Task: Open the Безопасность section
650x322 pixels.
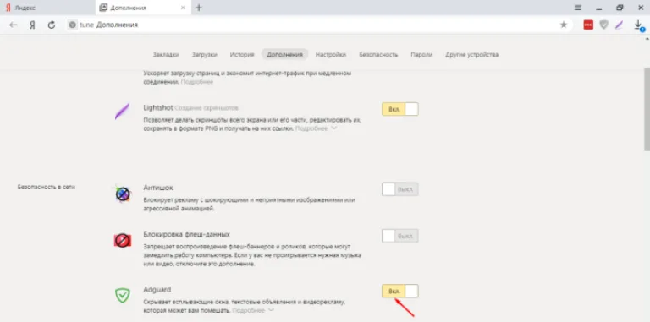Action: (x=378, y=55)
